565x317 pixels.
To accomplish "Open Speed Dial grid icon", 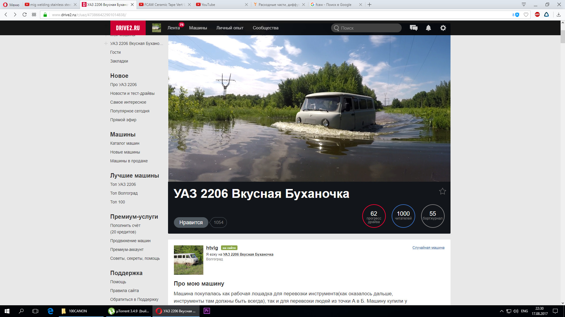I will (x=34, y=15).
